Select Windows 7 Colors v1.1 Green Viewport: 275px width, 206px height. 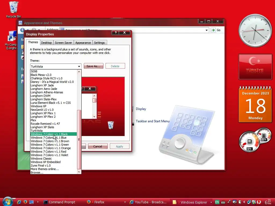(53, 145)
